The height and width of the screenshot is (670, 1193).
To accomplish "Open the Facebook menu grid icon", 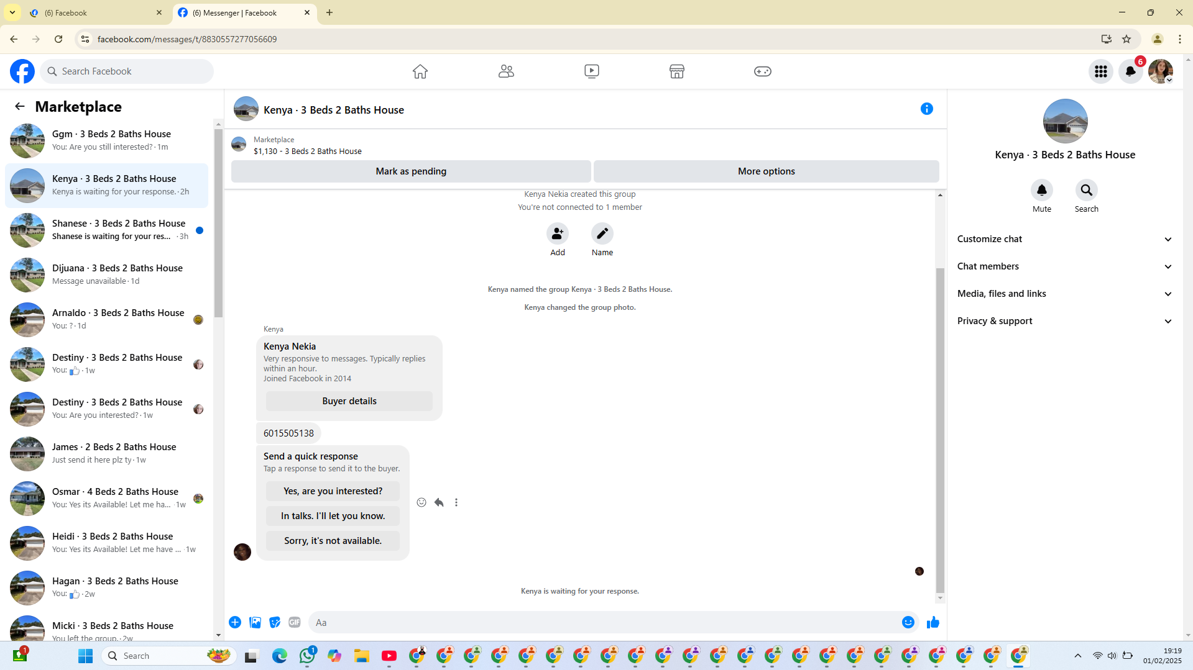I will (1101, 71).
